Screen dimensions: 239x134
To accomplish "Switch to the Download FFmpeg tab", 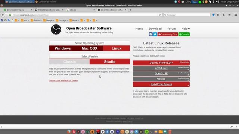I will point(18,10).
